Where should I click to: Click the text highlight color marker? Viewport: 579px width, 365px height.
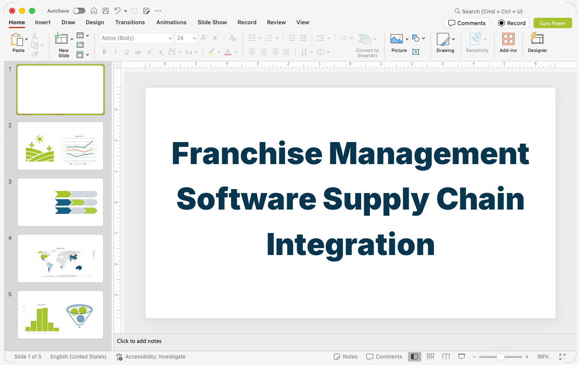coord(211,52)
